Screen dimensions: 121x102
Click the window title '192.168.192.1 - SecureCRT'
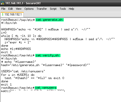click(x=23, y=3)
